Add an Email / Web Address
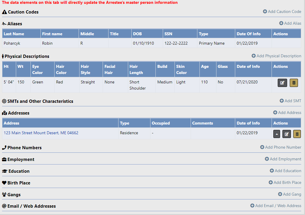This screenshot has width=305, height=215. [276, 206]
